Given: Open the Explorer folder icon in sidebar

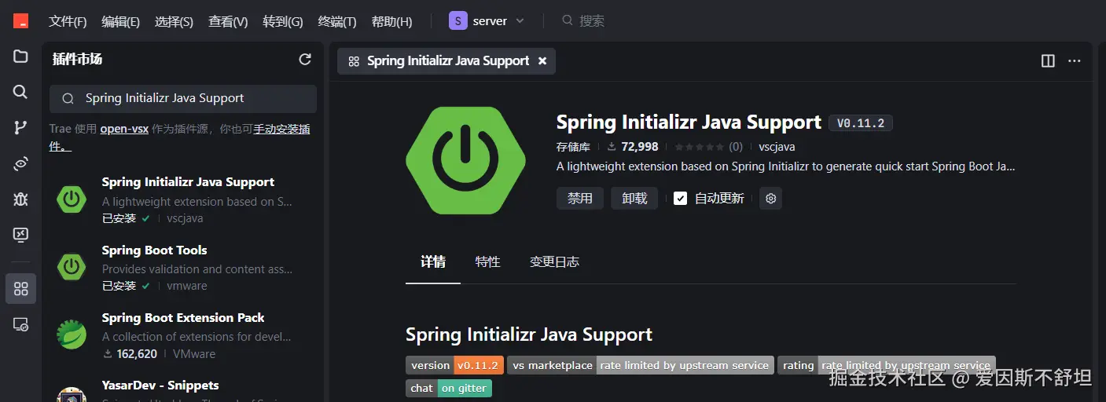Looking at the screenshot, I should tap(20, 56).
